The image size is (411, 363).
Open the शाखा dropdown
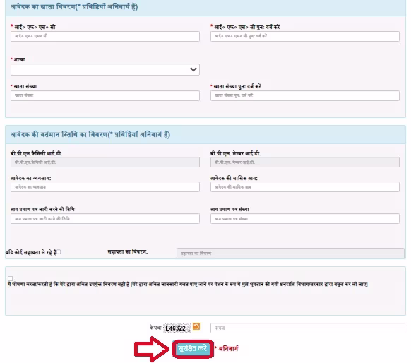coord(105,69)
